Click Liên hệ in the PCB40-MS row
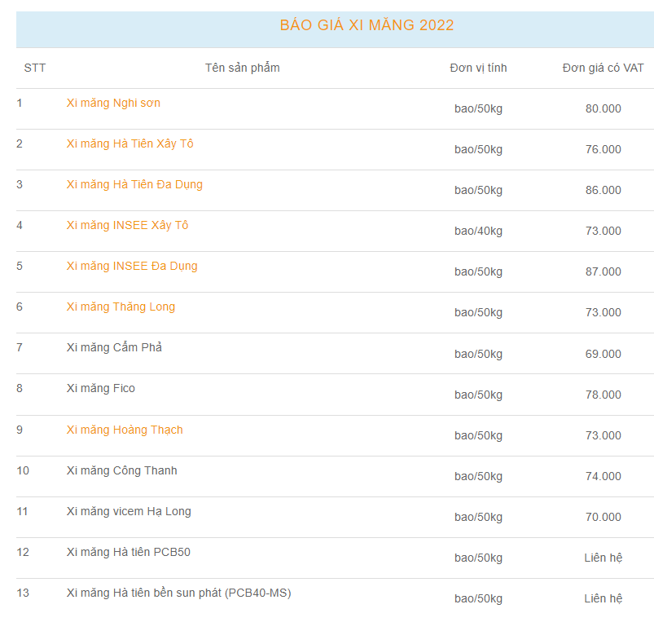Image resolution: width=654 pixels, height=622 pixels. [604, 598]
